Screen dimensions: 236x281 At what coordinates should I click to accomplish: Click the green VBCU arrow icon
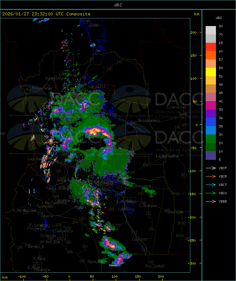[211, 193]
